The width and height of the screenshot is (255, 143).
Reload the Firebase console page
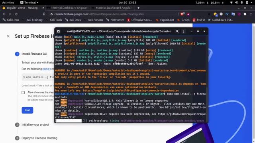point(16,14)
